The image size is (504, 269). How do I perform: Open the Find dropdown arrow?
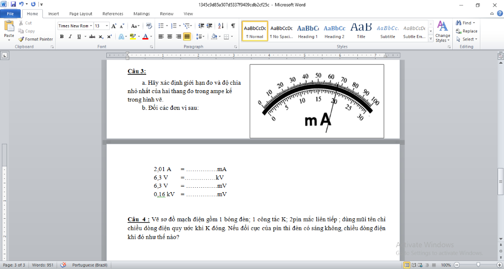474,23
